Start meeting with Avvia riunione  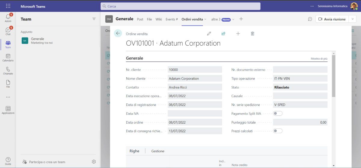[332, 19]
